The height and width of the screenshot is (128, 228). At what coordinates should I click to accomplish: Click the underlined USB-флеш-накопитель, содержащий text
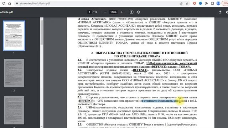(x=172, y=63)
